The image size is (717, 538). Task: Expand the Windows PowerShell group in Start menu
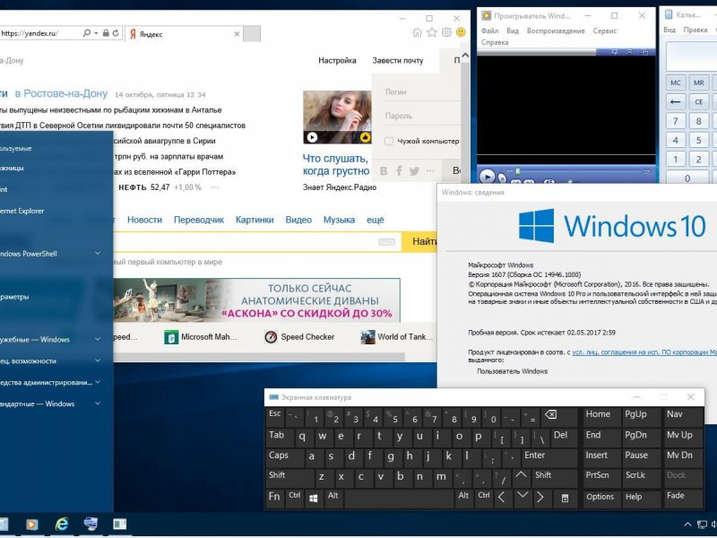[98, 254]
